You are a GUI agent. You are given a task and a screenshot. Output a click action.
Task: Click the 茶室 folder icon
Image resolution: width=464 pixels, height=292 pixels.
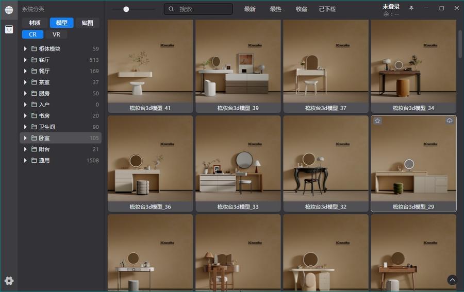[x=34, y=82]
